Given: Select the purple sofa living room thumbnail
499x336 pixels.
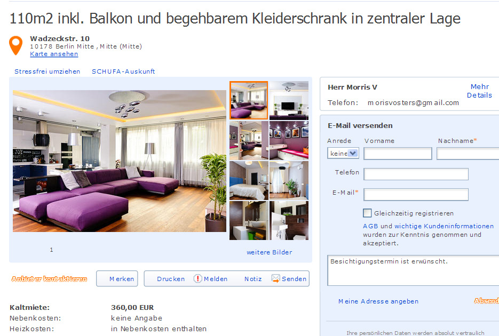Looking at the screenshot, I should [x=249, y=100].
